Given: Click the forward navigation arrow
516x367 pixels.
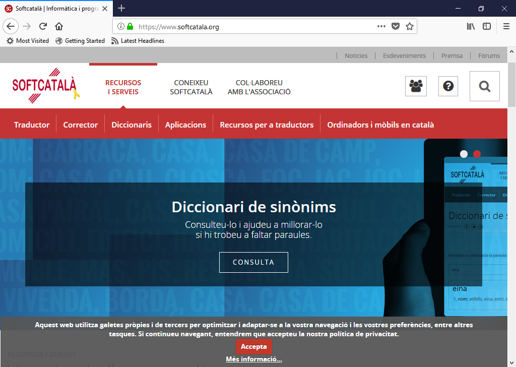Looking at the screenshot, I should coord(27,26).
